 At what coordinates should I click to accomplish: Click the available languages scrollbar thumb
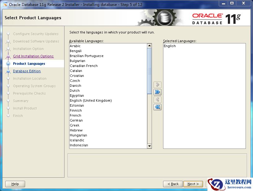pos(149,71)
